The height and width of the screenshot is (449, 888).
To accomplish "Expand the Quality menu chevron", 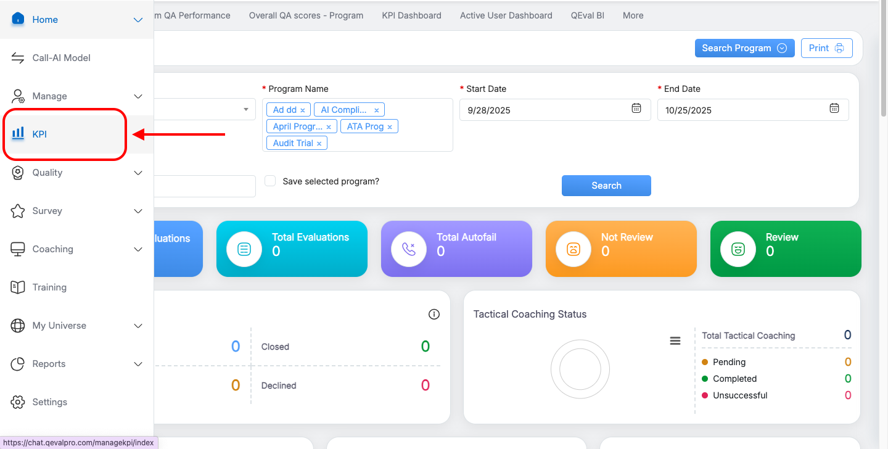I will pyautogui.click(x=138, y=173).
